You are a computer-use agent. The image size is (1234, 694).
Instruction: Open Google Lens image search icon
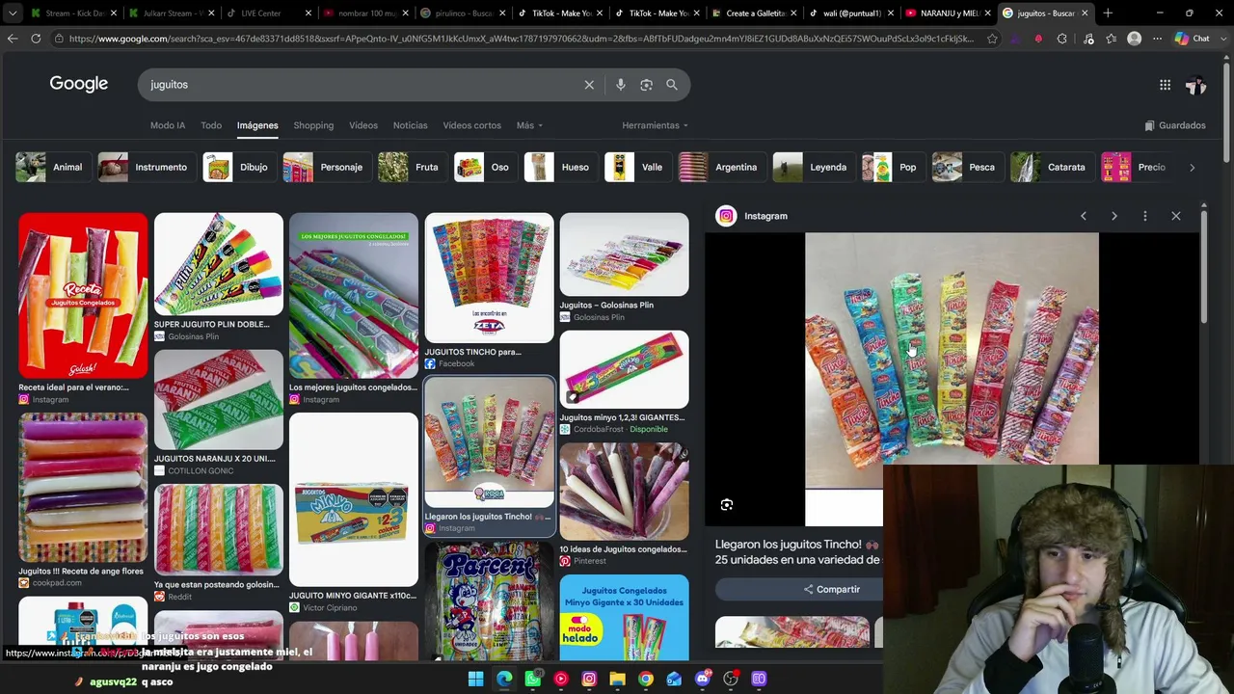[x=646, y=85]
